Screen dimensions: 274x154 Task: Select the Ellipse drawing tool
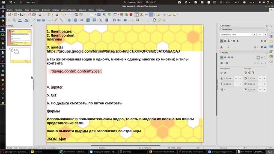44,20
